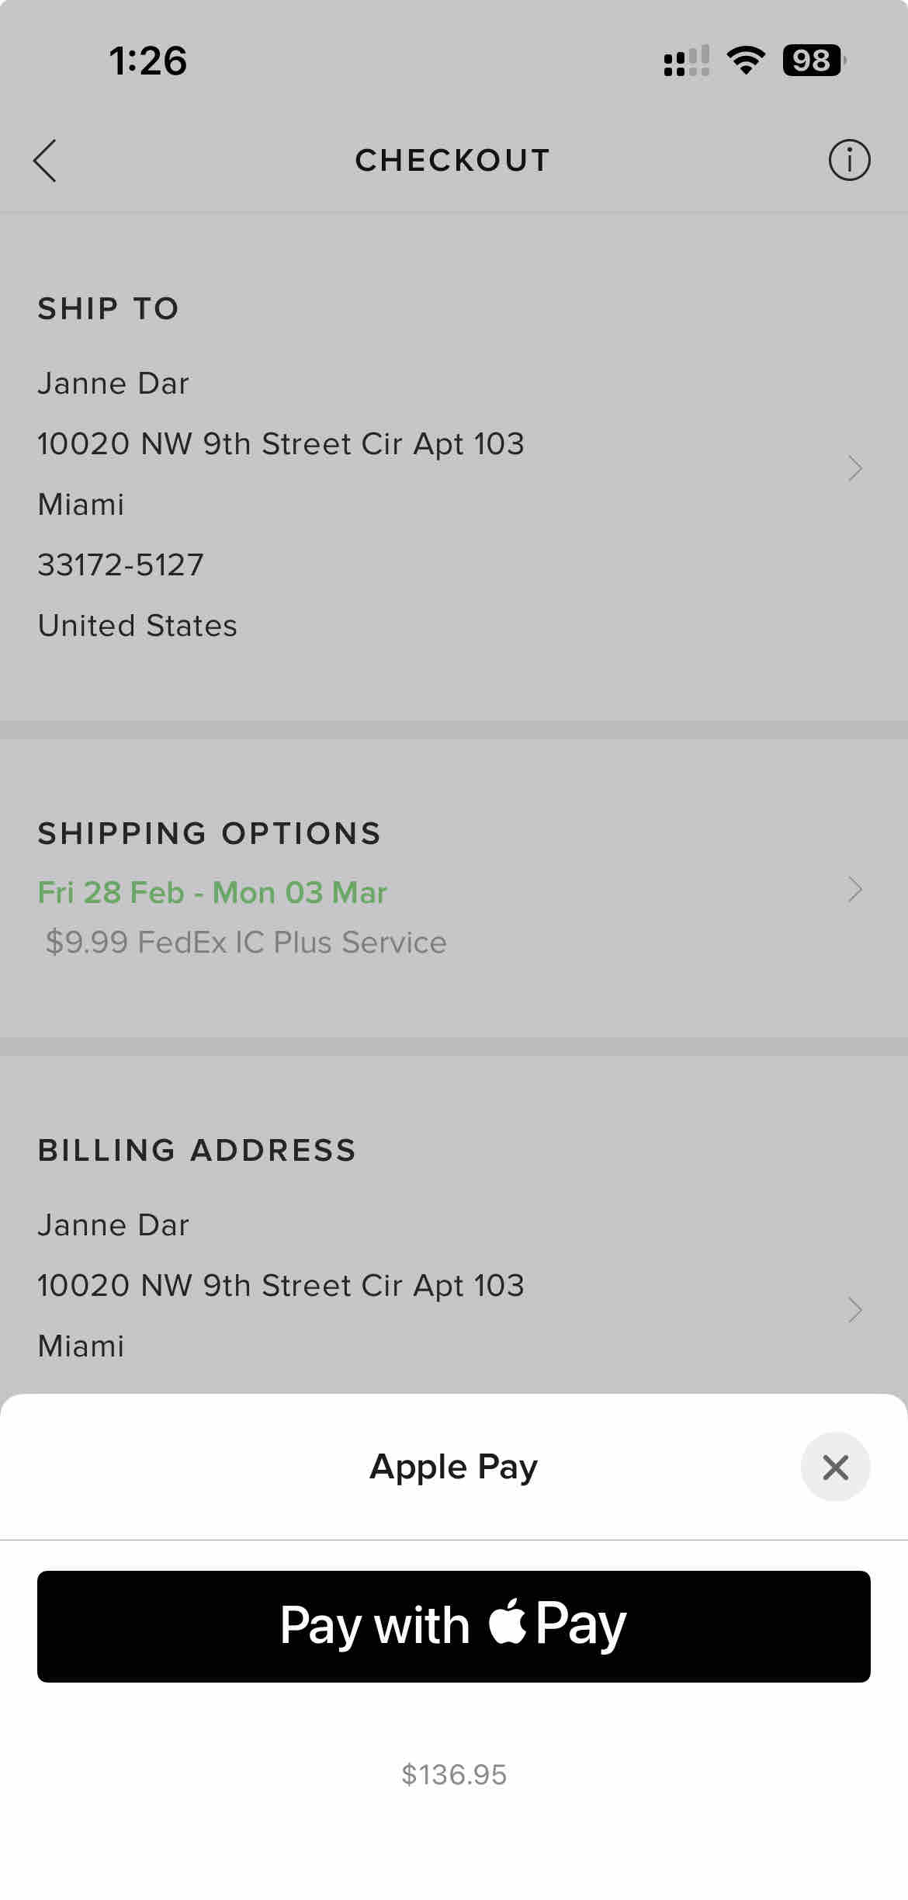Open the info icon in Checkout header

[x=849, y=161]
